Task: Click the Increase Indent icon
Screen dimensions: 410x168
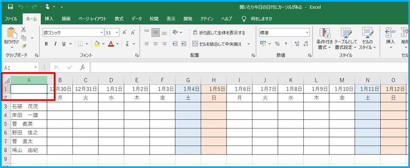Action: pyautogui.click(x=184, y=44)
